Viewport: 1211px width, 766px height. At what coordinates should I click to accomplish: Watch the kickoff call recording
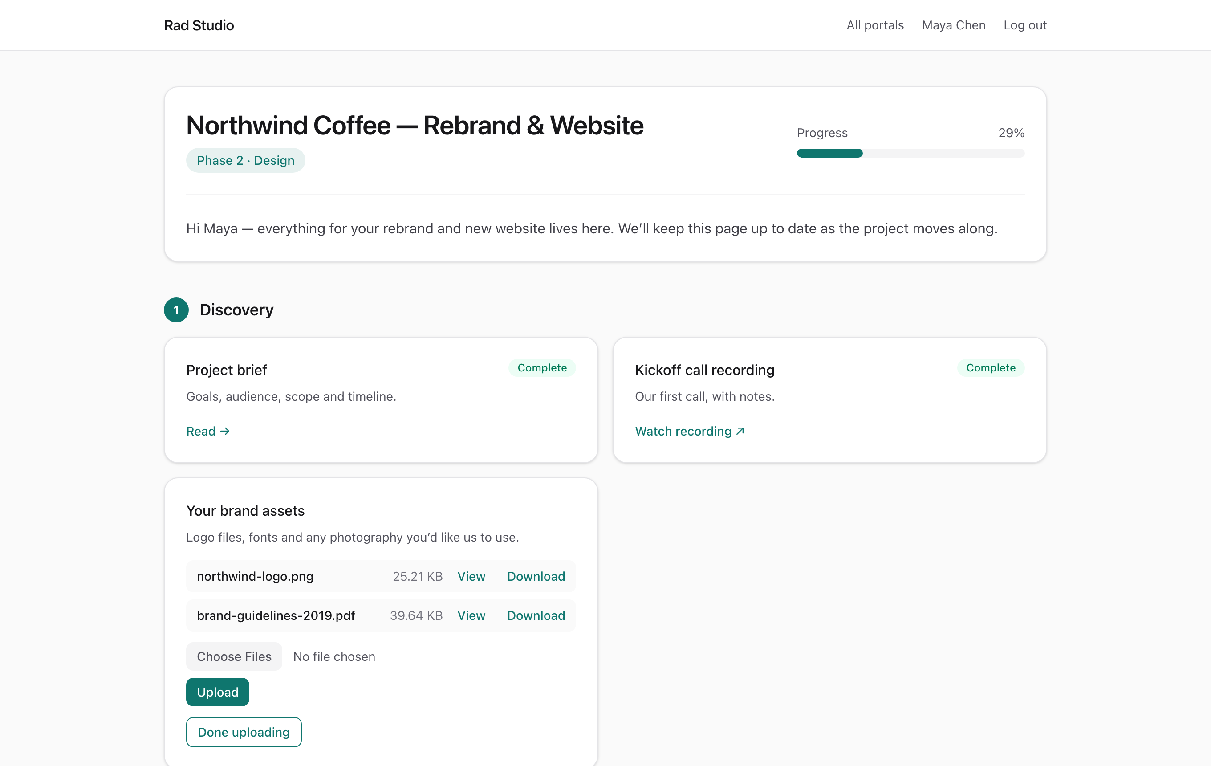tap(690, 431)
